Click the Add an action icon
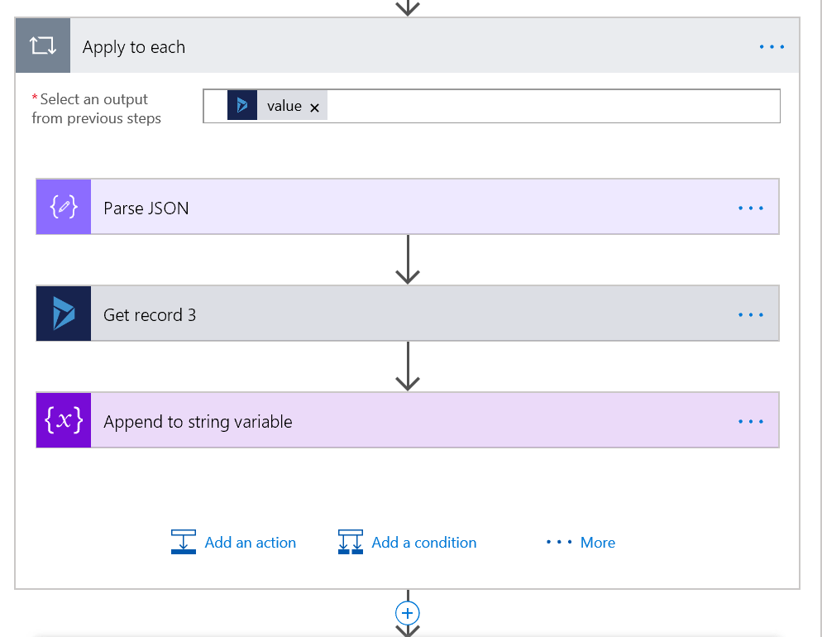 click(184, 543)
